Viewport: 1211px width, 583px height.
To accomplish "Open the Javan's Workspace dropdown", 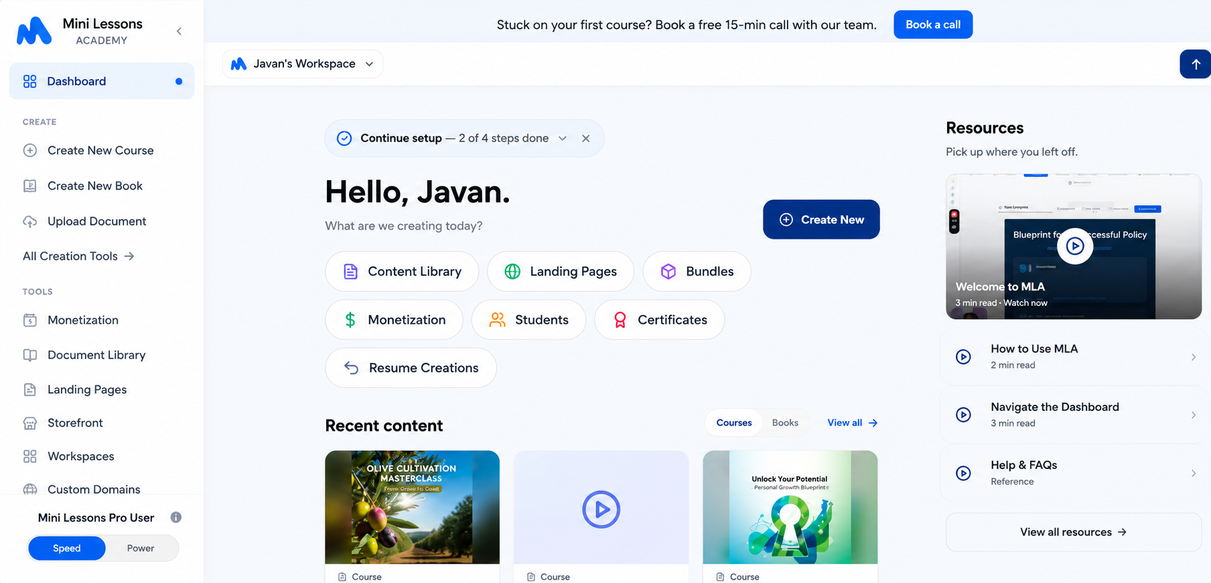I will [x=303, y=64].
